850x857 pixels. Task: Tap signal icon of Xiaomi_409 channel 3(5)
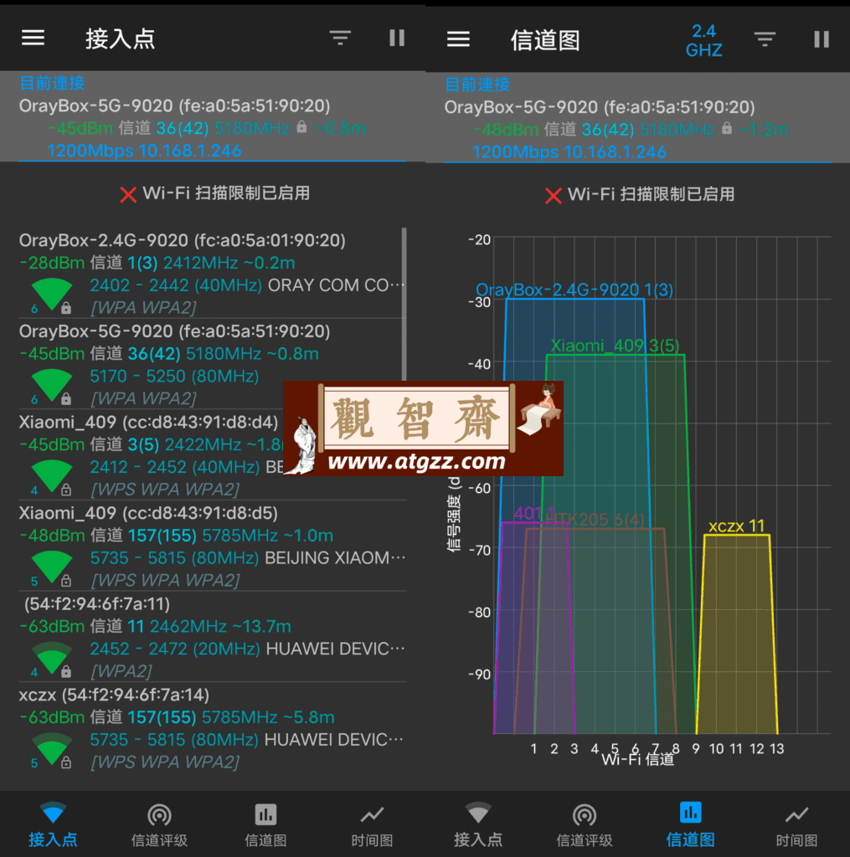click(51, 476)
